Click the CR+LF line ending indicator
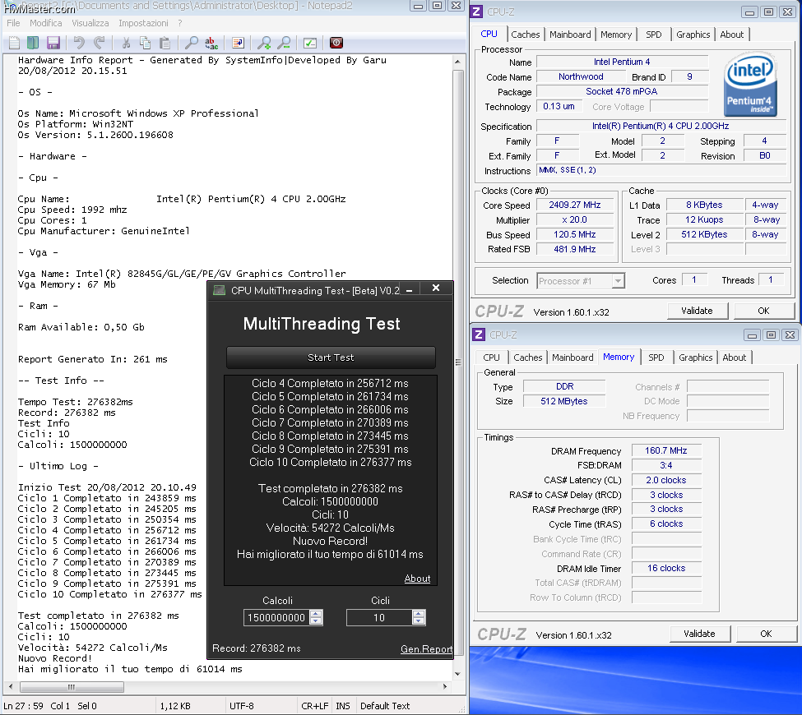Screen dimensions: 802x715 (x=314, y=706)
